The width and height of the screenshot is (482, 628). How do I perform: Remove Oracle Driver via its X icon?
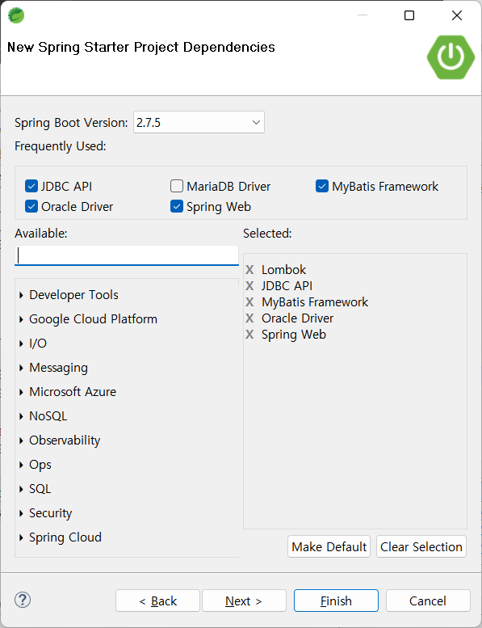(249, 318)
